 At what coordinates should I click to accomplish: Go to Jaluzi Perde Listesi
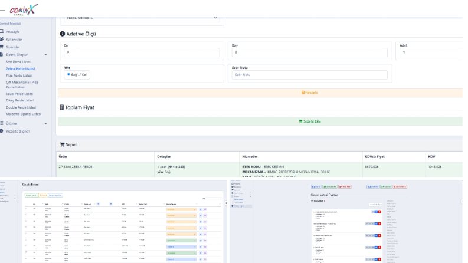19,94
